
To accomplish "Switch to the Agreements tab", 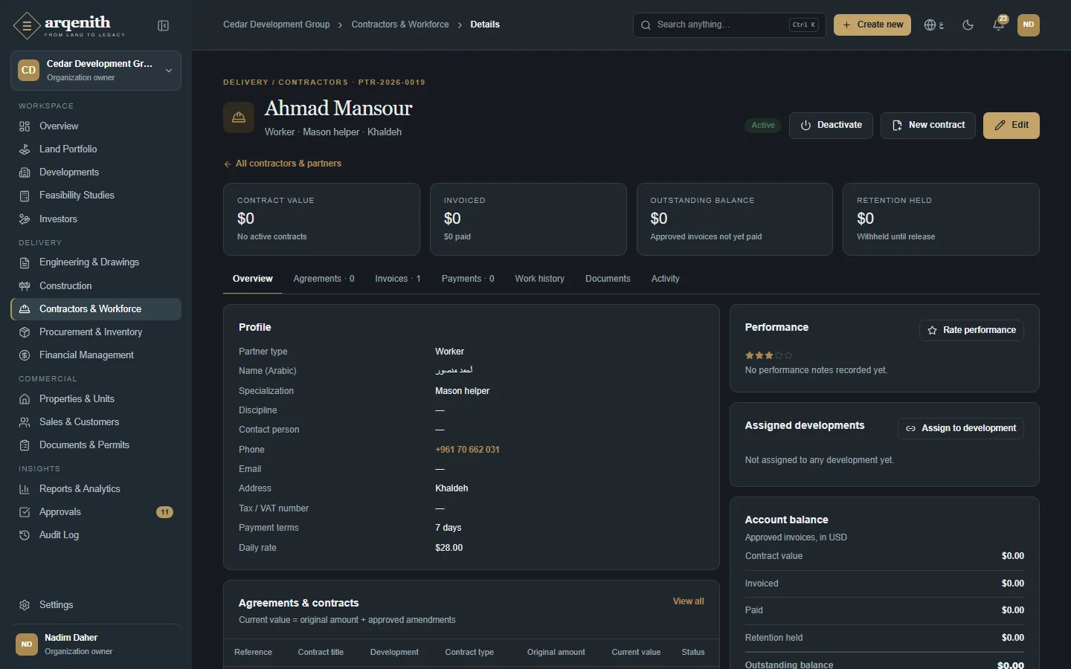I will point(324,279).
